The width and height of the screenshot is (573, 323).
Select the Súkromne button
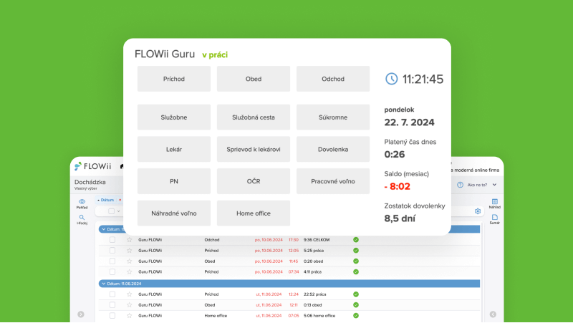(333, 117)
